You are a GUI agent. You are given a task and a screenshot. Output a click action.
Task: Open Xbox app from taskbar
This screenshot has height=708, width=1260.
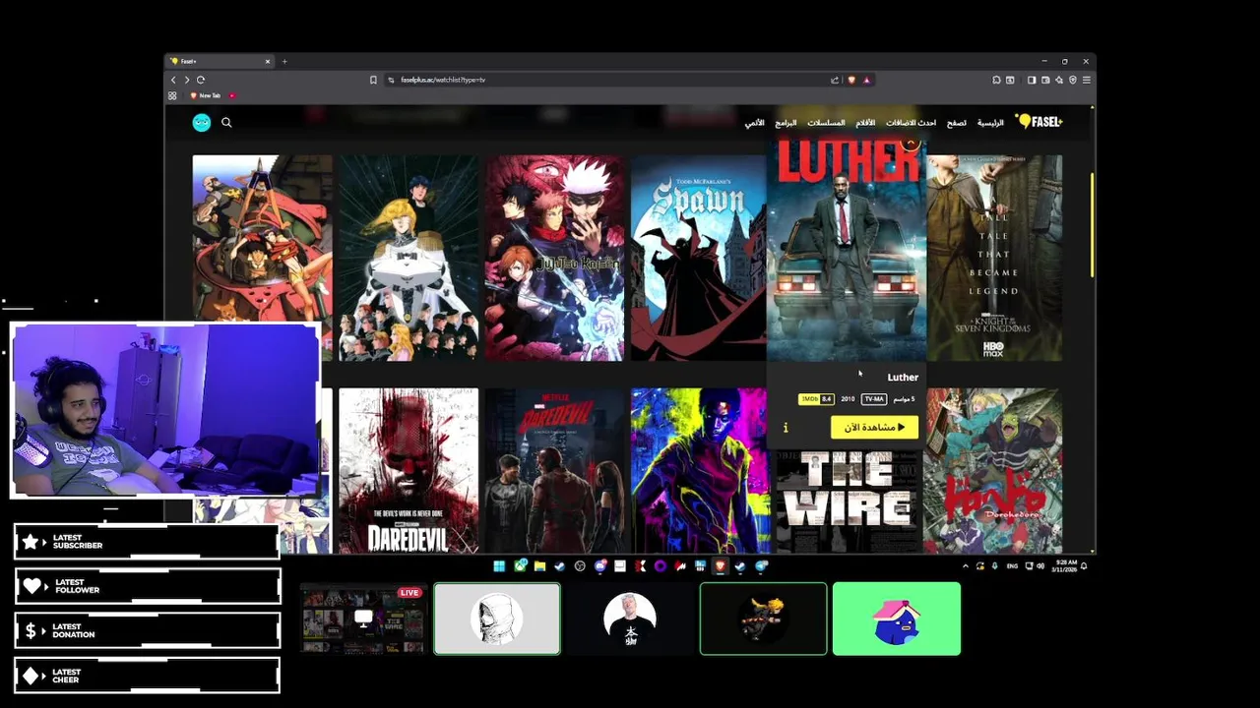520,566
